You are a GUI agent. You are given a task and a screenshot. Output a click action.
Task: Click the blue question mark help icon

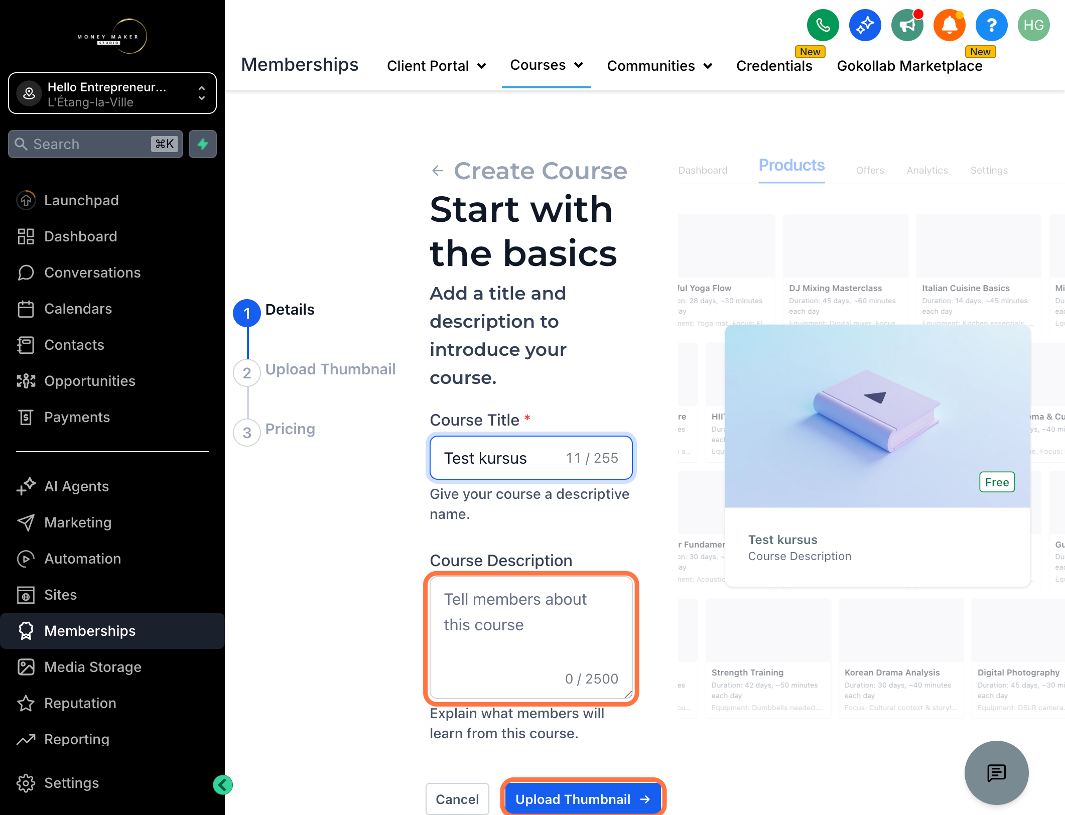pos(991,25)
